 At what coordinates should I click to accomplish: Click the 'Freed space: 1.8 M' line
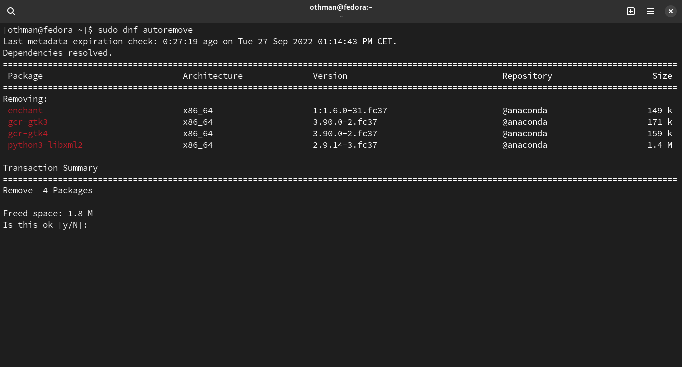click(48, 213)
